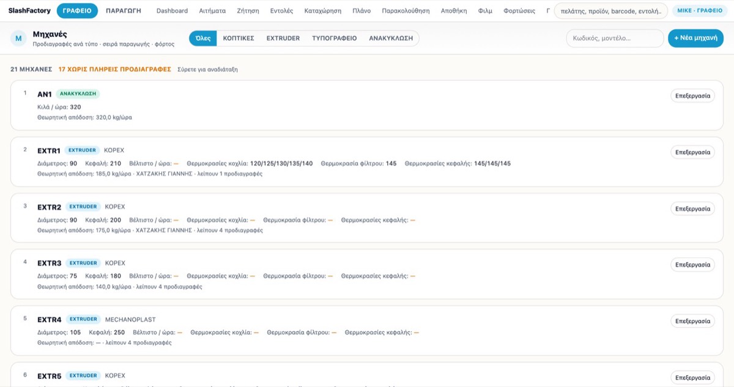Open Επεξεργασία for EXTR4
Screen dimensions: 734x387
(x=693, y=321)
